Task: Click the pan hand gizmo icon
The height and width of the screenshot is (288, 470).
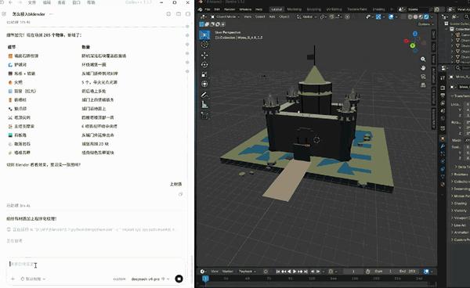Action: [x=423, y=68]
